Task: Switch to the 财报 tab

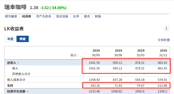Action: pyautogui.click(x=98, y=16)
